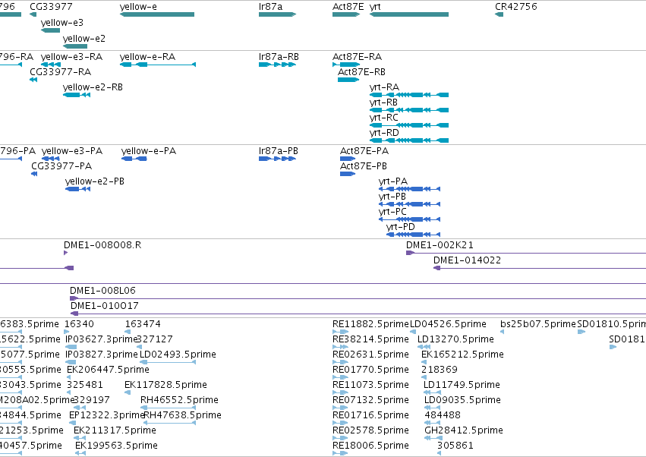Open the RE38214.5prime EST label
Image resolution: width=646 pixels, height=457 pixels.
(x=370, y=339)
